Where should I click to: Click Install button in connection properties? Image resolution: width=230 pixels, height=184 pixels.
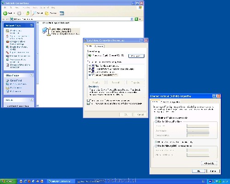point(96,82)
